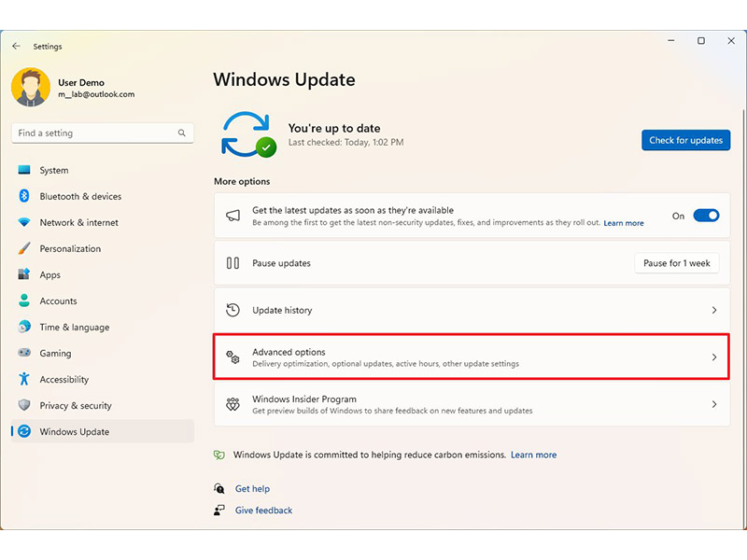747x560 pixels.
Task: Select Personalization in the sidebar
Action: point(70,248)
